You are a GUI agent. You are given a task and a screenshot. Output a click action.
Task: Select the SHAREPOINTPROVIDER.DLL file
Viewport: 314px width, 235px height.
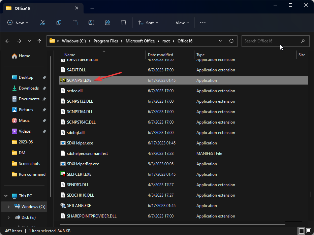pyautogui.click(x=92, y=216)
